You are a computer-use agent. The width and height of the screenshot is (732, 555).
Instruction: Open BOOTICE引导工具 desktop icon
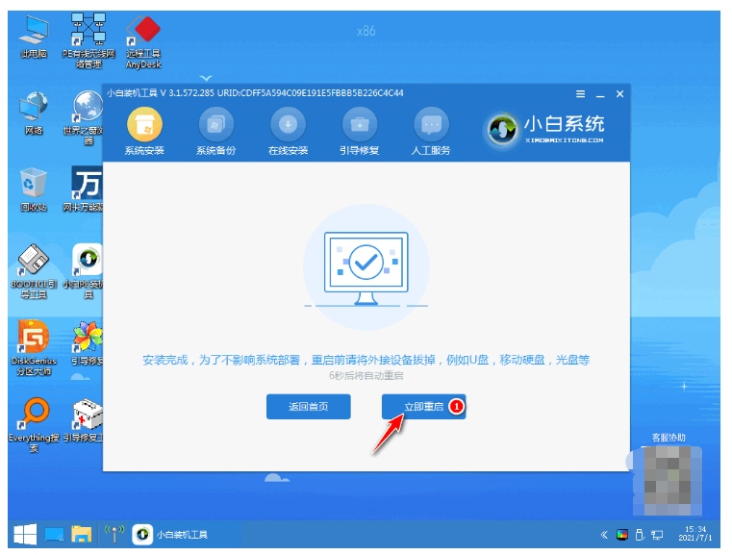pos(34,271)
